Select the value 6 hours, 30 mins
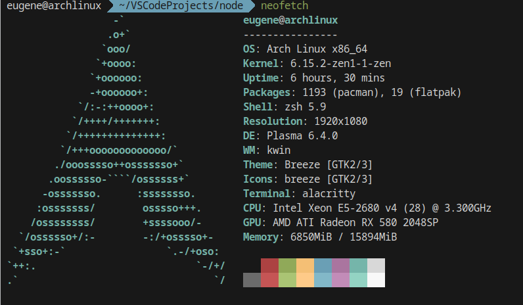Screen dimensions: 523x305 (x=338, y=78)
